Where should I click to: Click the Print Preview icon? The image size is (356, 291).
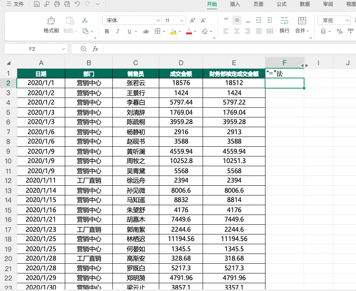click(67, 4)
